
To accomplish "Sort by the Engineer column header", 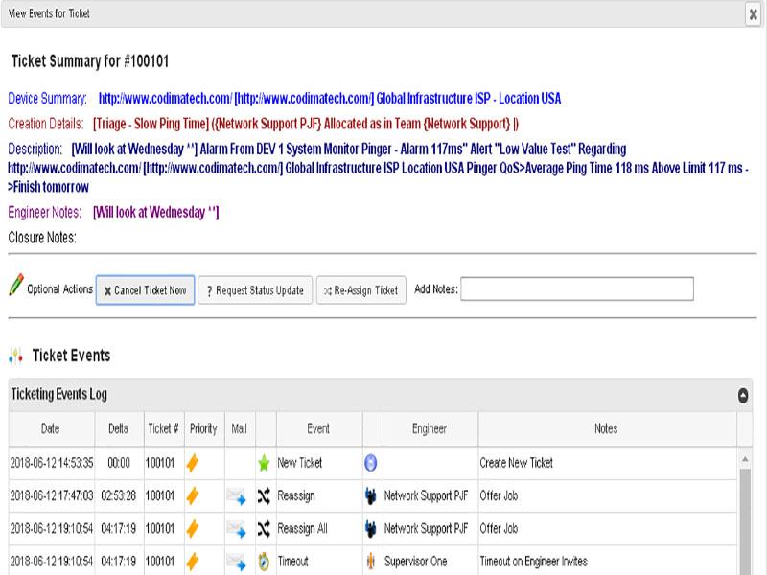I will pyautogui.click(x=430, y=428).
